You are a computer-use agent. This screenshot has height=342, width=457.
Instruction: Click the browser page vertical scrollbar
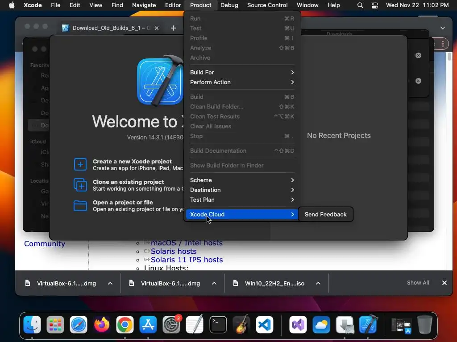(449, 57)
